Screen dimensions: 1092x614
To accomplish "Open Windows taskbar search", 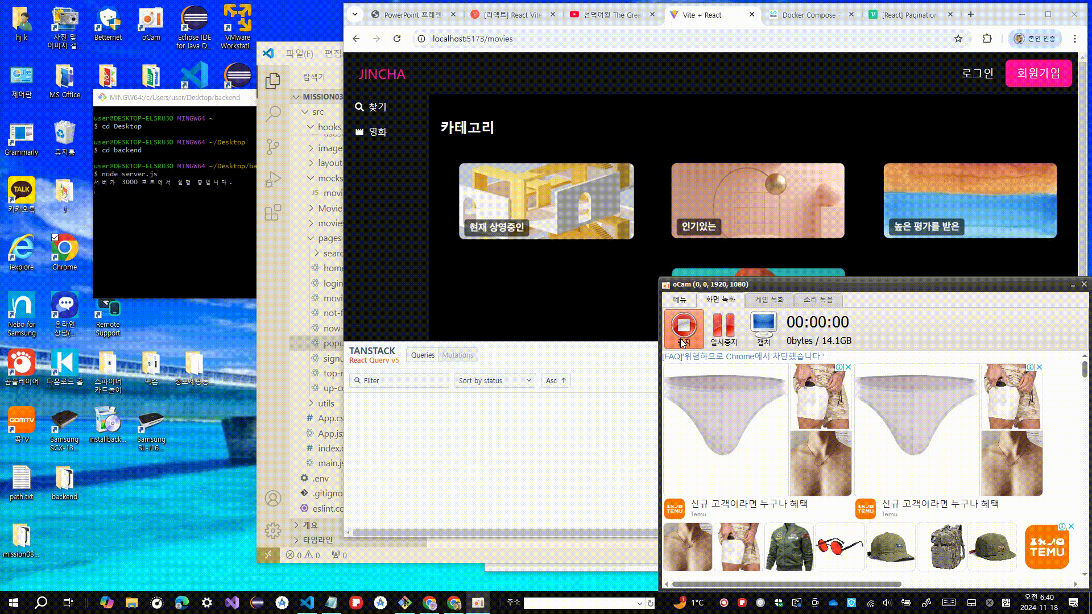I will pyautogui.click(x=41, y=603).
